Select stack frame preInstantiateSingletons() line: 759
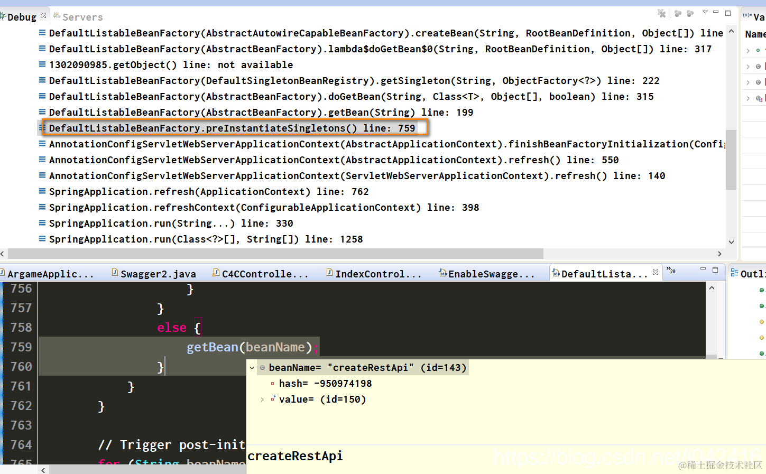Screen dimensions: 766x474 tap(232, 128)
